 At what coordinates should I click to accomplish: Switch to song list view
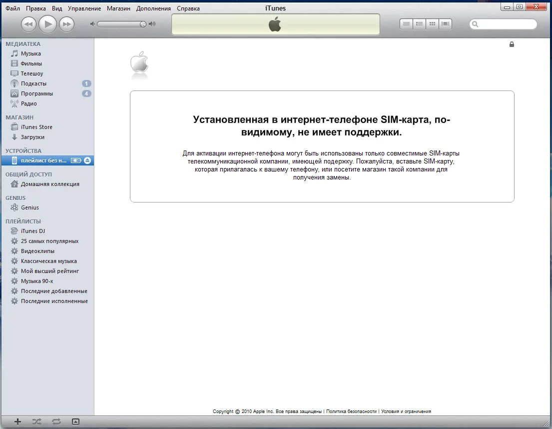pos(406,24)
